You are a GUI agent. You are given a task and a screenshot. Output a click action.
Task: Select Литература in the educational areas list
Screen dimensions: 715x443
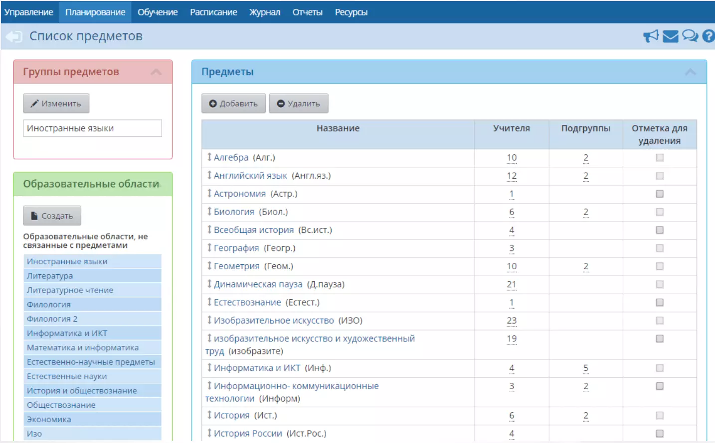(92, 276)
